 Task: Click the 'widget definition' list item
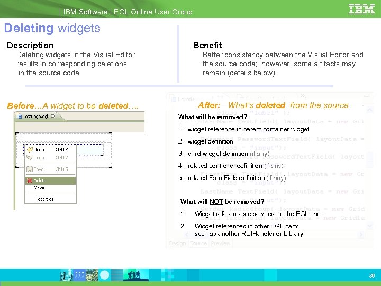coord(211,141)
